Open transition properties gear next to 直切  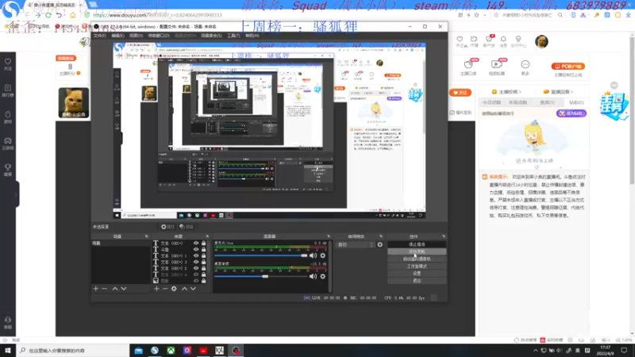(380, 244)
